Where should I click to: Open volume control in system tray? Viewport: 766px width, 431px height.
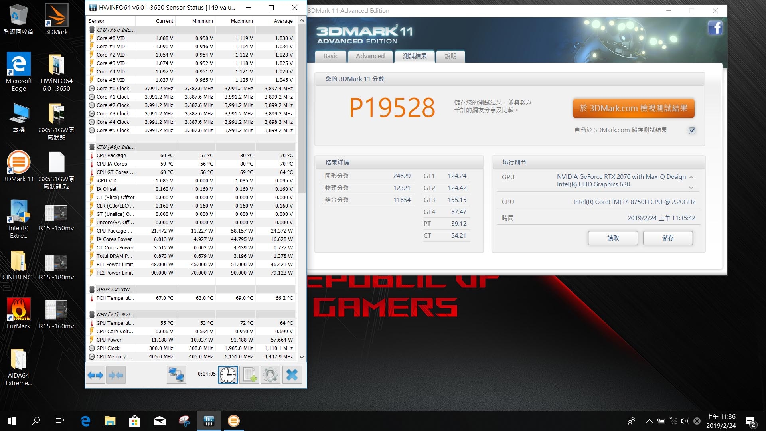[685, 421]
